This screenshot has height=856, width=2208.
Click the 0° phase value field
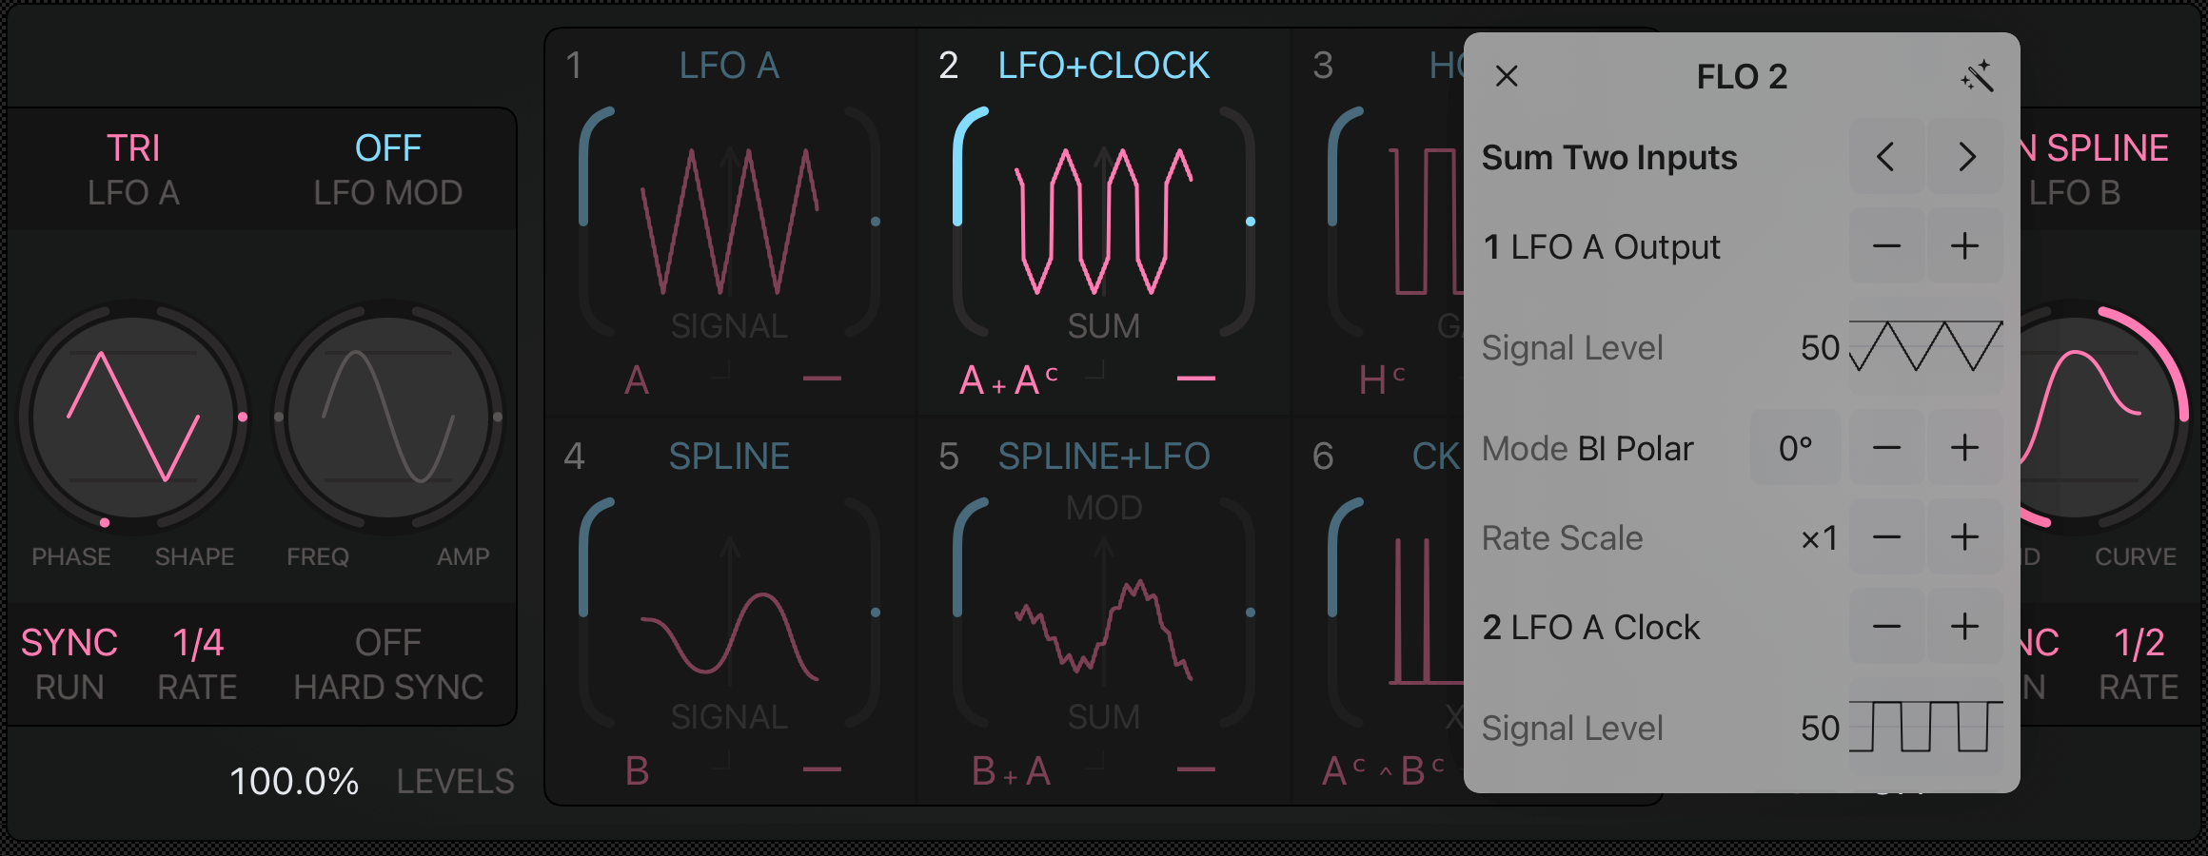(1795, 448)
